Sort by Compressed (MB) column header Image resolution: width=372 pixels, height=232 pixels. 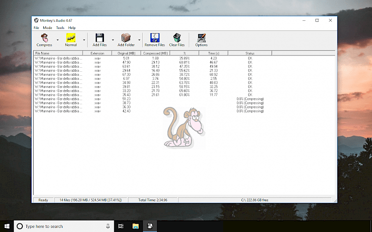[155, 53]
